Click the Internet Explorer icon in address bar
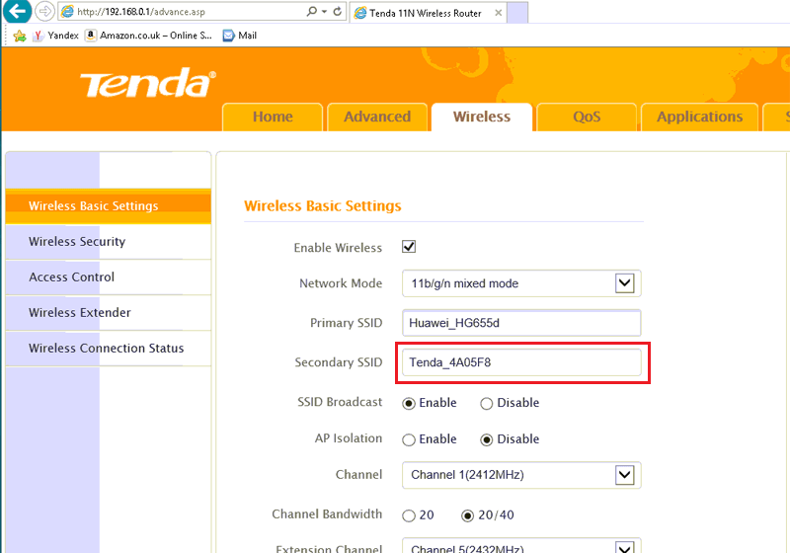This screenshot has height=553, width=790. pyautogui.click(x=67, y=12)
